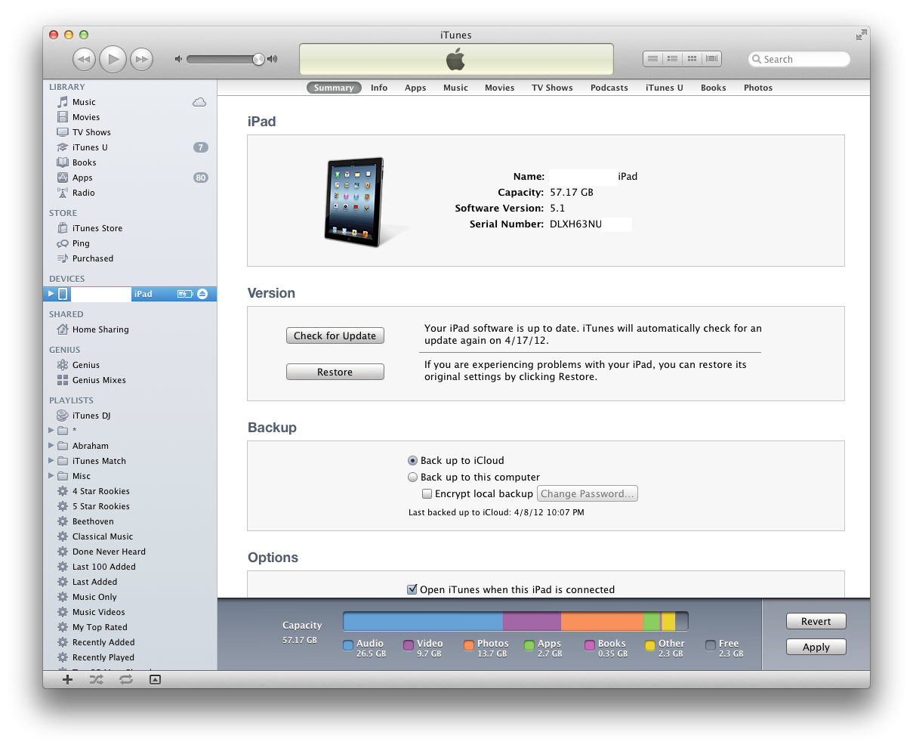Toggle shuffle at bottom bar

(96, 679)
